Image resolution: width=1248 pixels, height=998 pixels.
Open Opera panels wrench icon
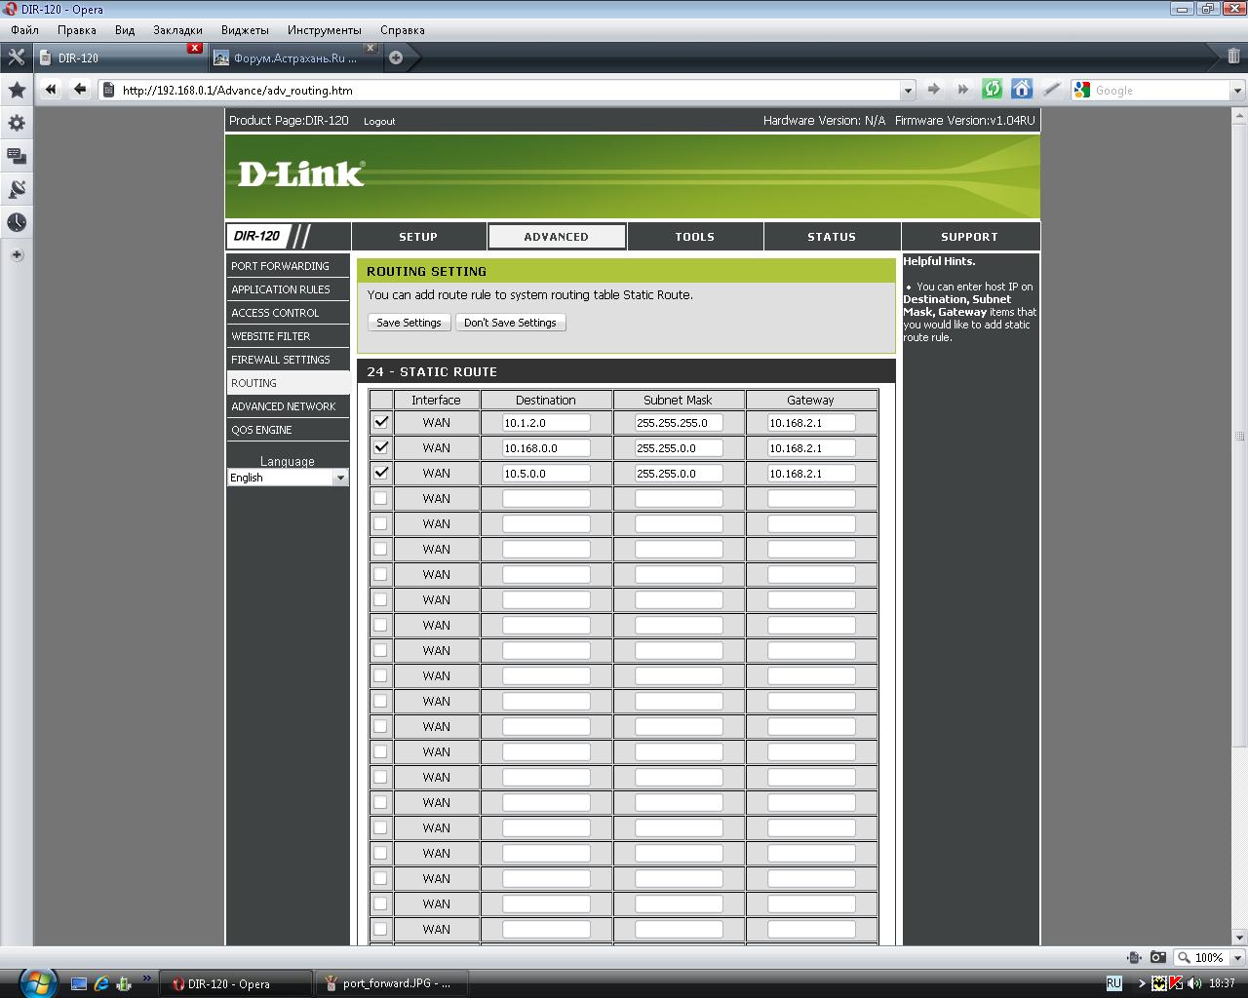pyautogui.click(x=17, y=58)
